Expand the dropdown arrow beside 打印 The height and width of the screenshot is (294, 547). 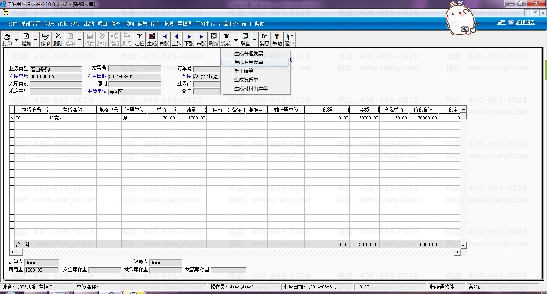[16, 40]
